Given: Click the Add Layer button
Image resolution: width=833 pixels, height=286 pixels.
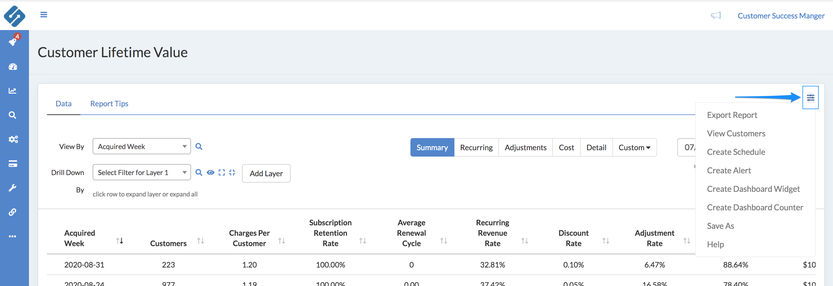Looking at the screenshot, I should [x=266, y=173].
